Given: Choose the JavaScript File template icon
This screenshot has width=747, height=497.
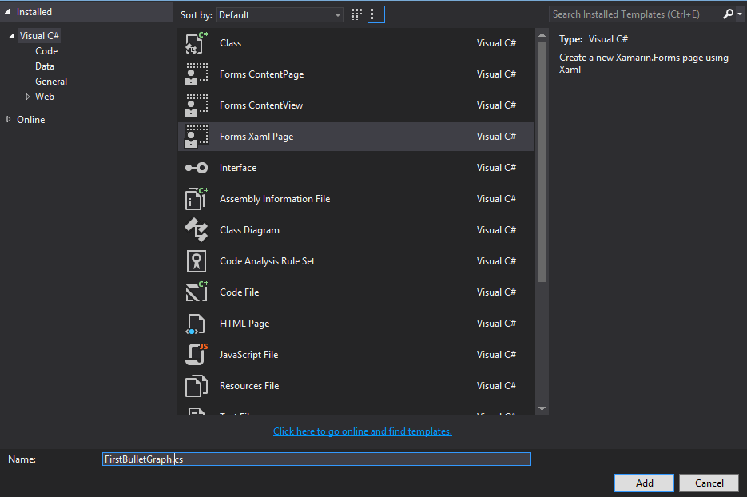Looking at the screenshot, I should pos(196,355).
